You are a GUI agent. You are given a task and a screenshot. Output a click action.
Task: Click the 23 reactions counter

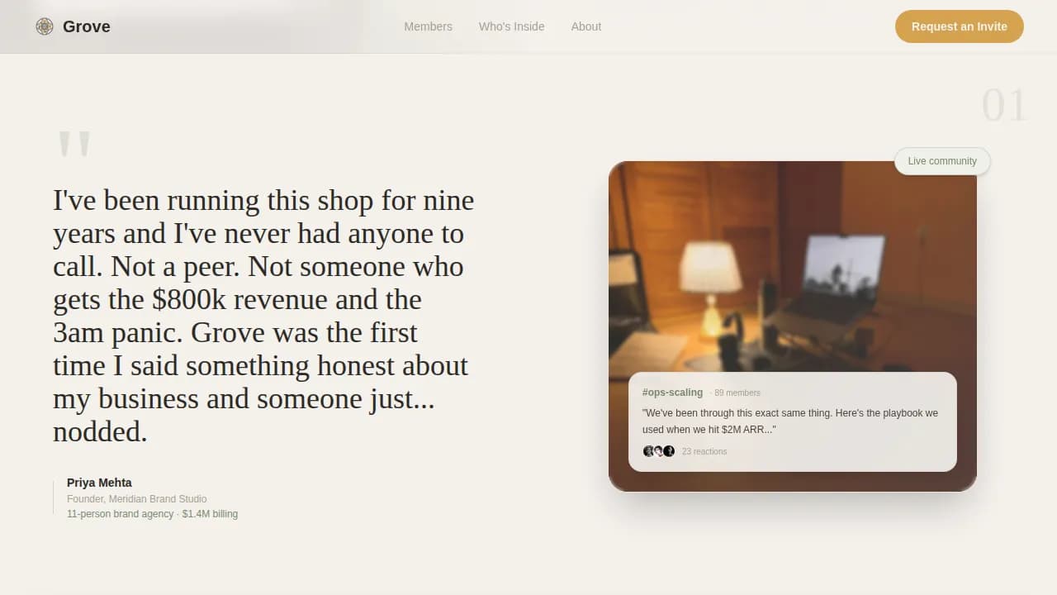[x=704, y=451]
